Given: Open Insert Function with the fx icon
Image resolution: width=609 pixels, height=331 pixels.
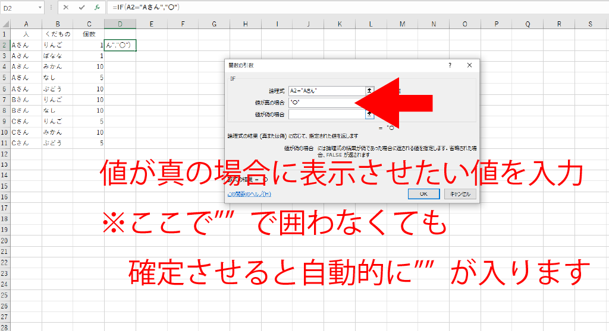Looking at the screenshot, I should click(x=97, y=7).
